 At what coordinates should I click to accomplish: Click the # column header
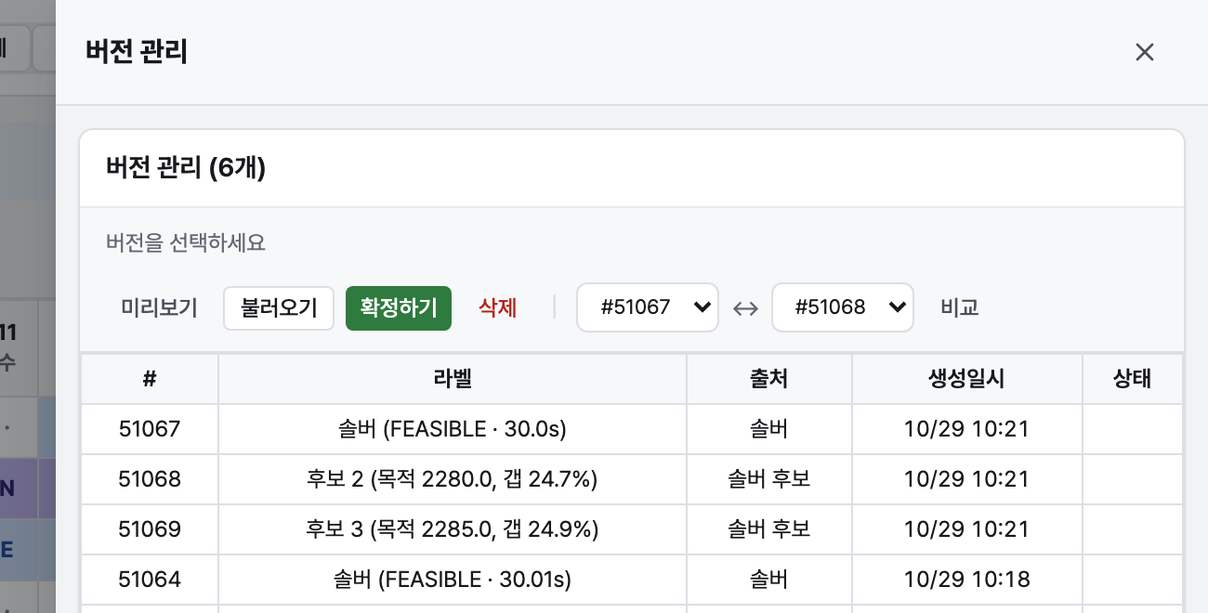pyautogui.click(x=150, y=379)
